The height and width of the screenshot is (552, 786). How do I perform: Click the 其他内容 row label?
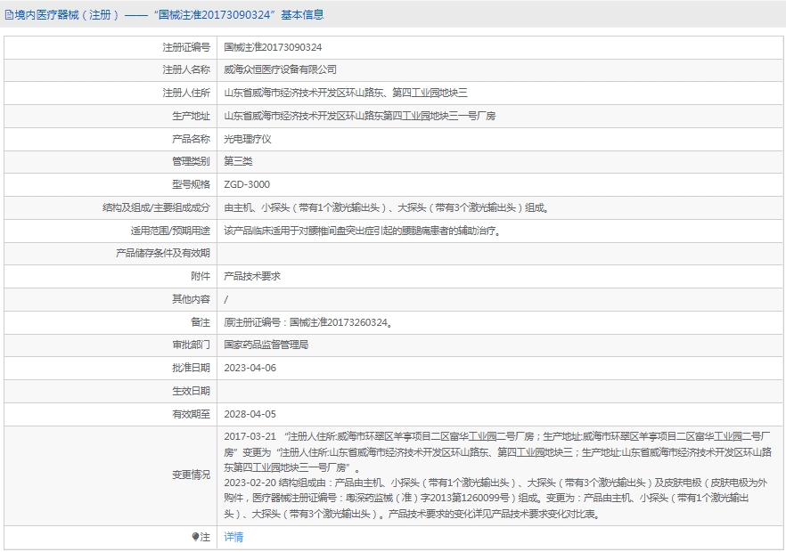pyautogui.click(x=191, y=299)
